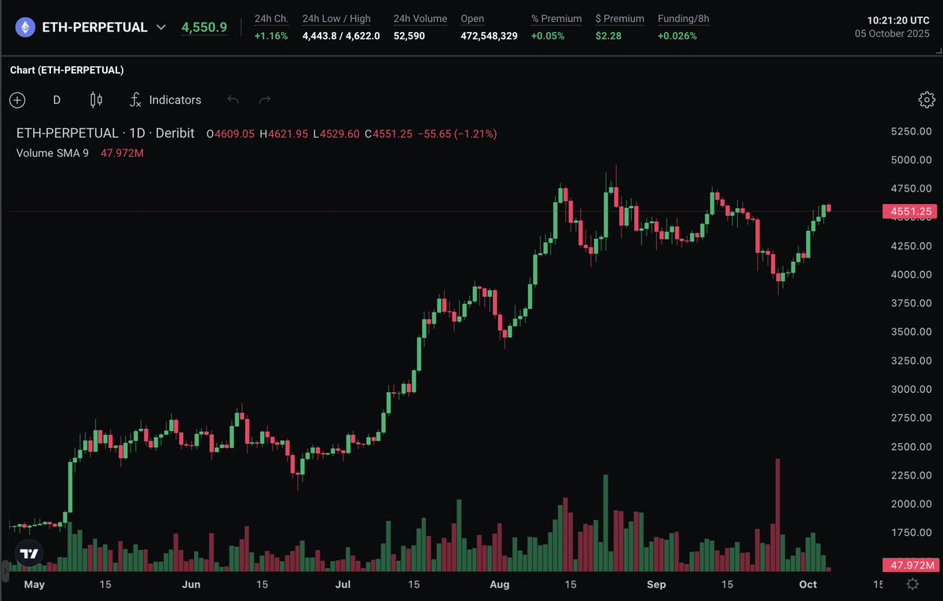The width and height of the screenshot is (943, 601).
Task: Click the TradingView logo
Action: click(x=29, y=553)
